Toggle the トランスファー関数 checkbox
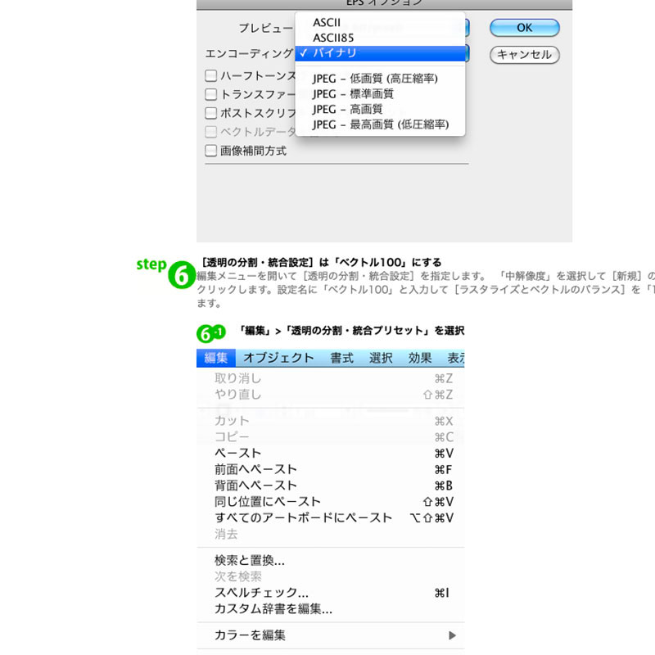This screenshot has width=655, height=655. pyautogui.click(x=211, y=95)
